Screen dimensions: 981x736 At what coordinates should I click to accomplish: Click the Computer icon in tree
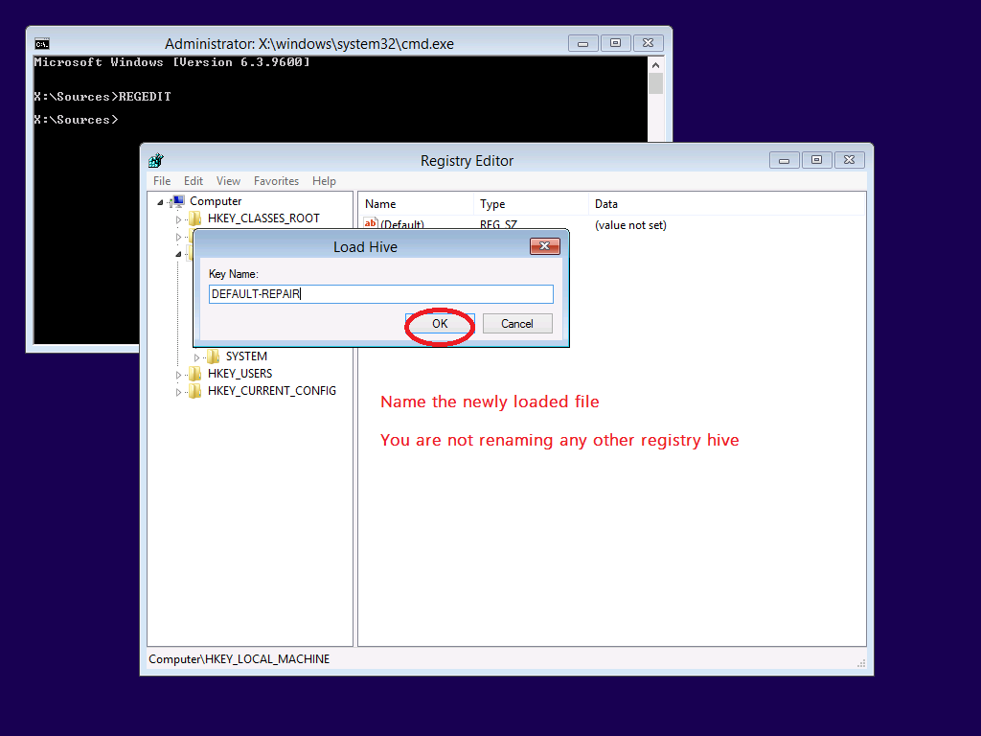click(177, 201)
